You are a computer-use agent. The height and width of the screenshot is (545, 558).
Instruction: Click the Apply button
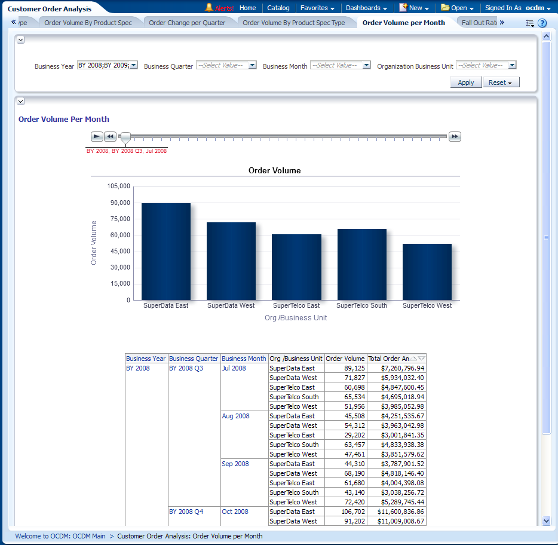465,82
